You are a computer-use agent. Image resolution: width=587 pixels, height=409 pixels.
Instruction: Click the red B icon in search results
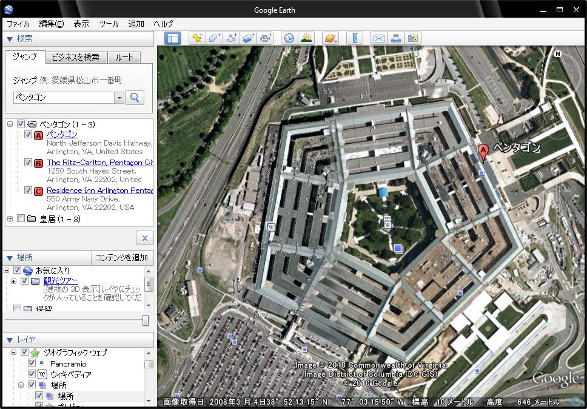click(x=38, y=163)
